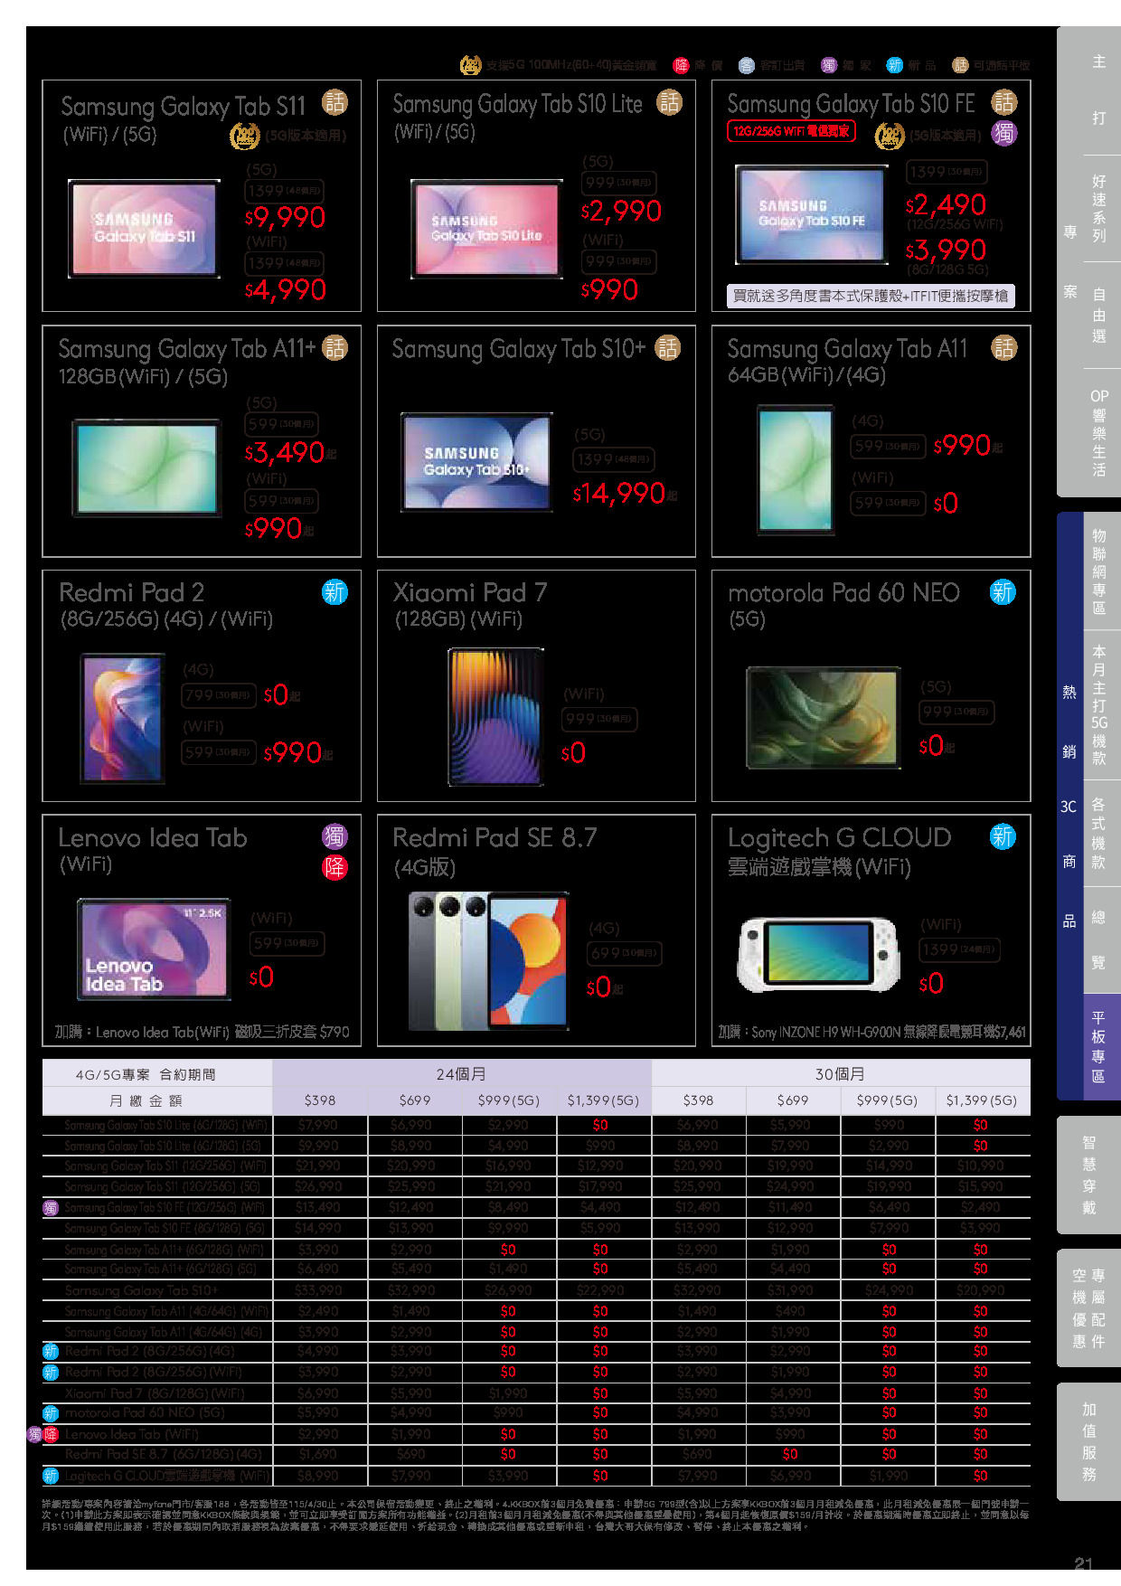The image size is (1121, 1586).
Task: Click the Logitech G CLOUD handheld image
Action: tap(819, 954)
